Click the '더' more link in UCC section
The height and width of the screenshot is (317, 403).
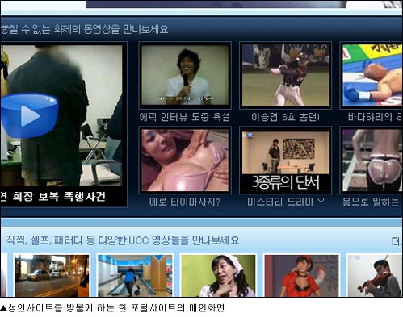click(397, 241)
